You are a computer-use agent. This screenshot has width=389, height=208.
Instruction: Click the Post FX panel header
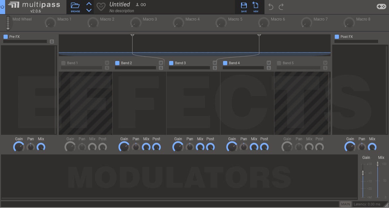point(346,37)
